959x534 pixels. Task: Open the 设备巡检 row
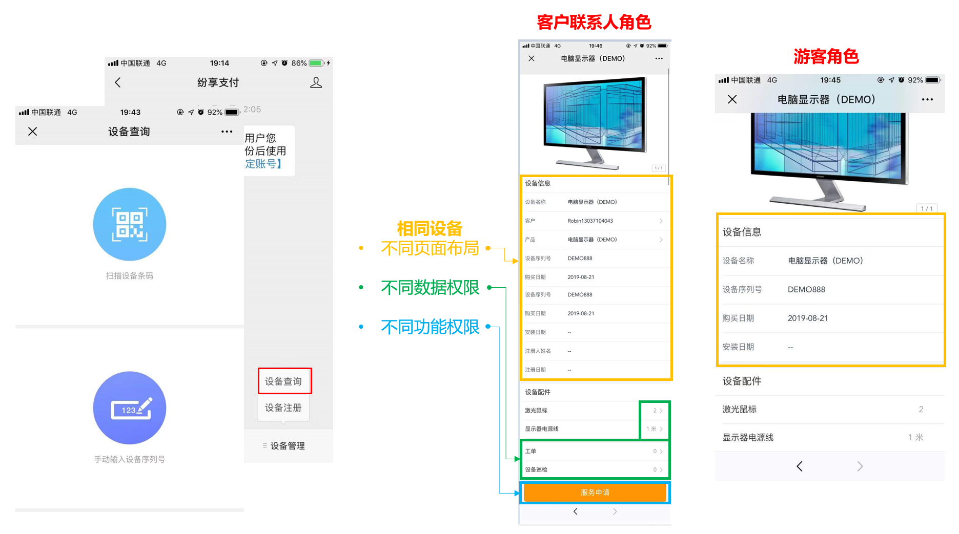(595, 469)
